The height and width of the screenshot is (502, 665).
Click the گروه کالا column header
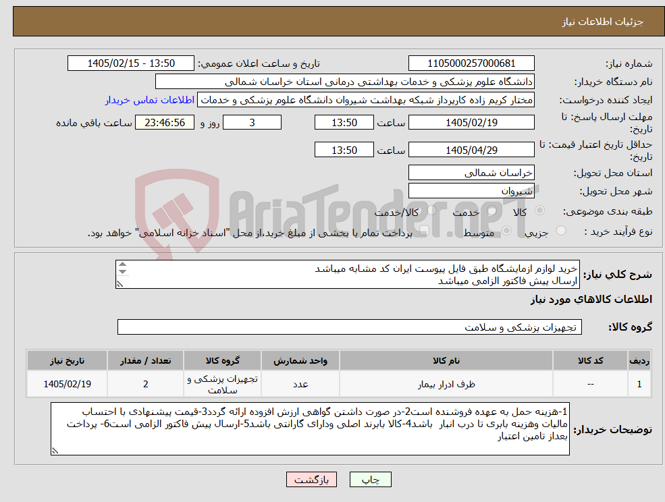222,360
